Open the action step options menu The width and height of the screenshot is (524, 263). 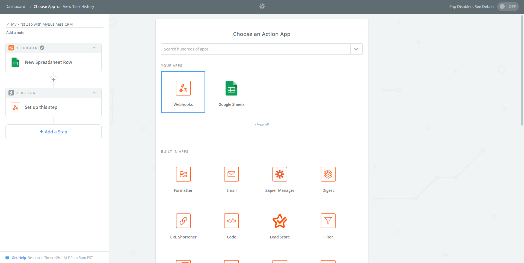click(x=94, y=93)
